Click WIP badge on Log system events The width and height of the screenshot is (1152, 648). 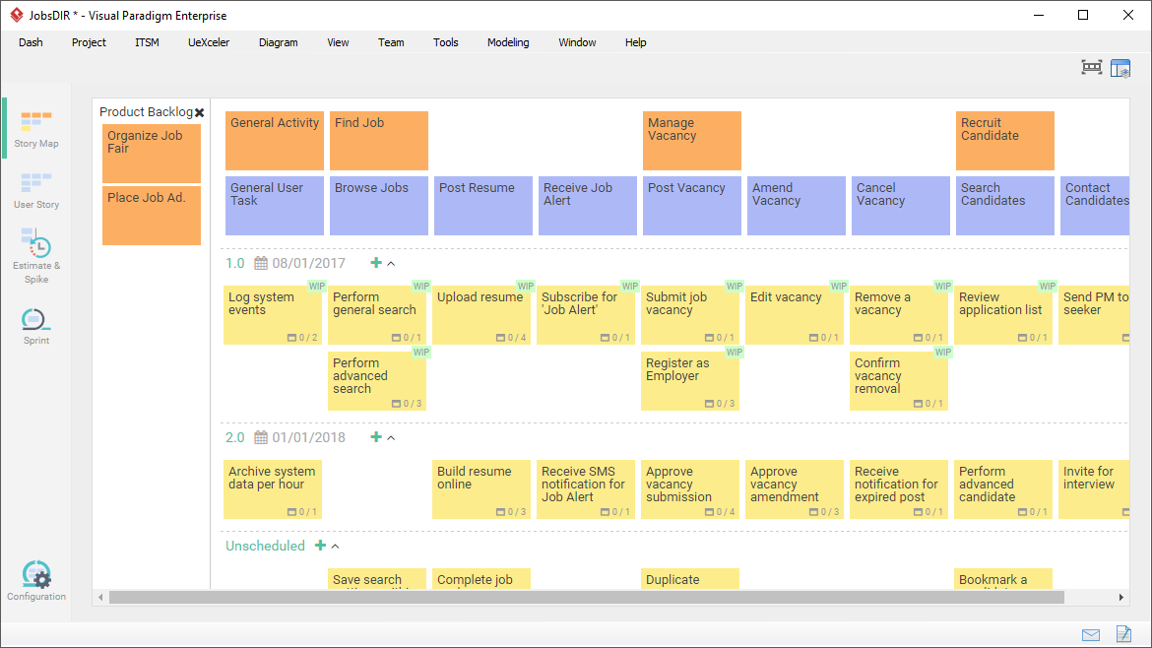click(317, 286)
